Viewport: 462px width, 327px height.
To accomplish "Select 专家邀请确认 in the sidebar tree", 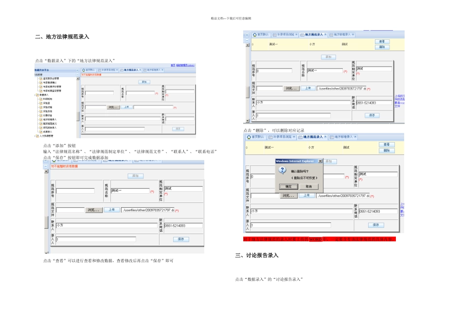I will click(x=50, y=83).
